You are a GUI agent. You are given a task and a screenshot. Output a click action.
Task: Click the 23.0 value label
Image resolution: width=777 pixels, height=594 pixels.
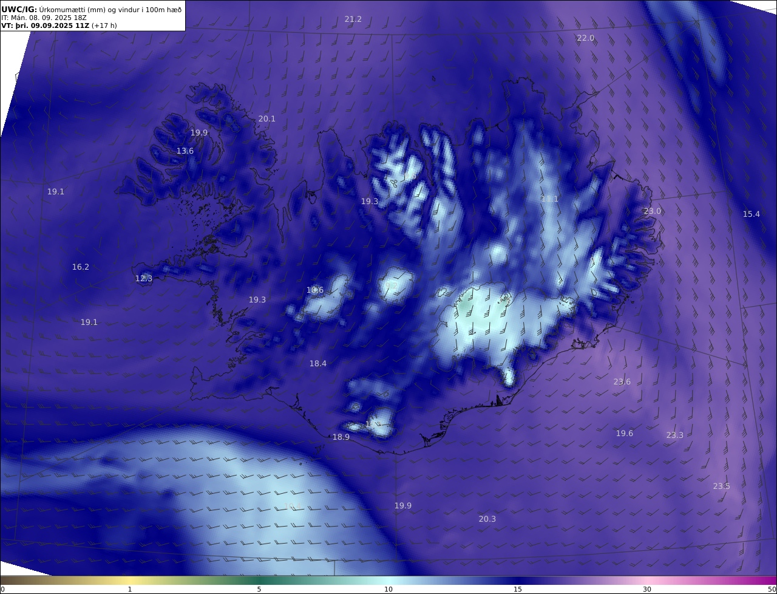tap(653, 211)
